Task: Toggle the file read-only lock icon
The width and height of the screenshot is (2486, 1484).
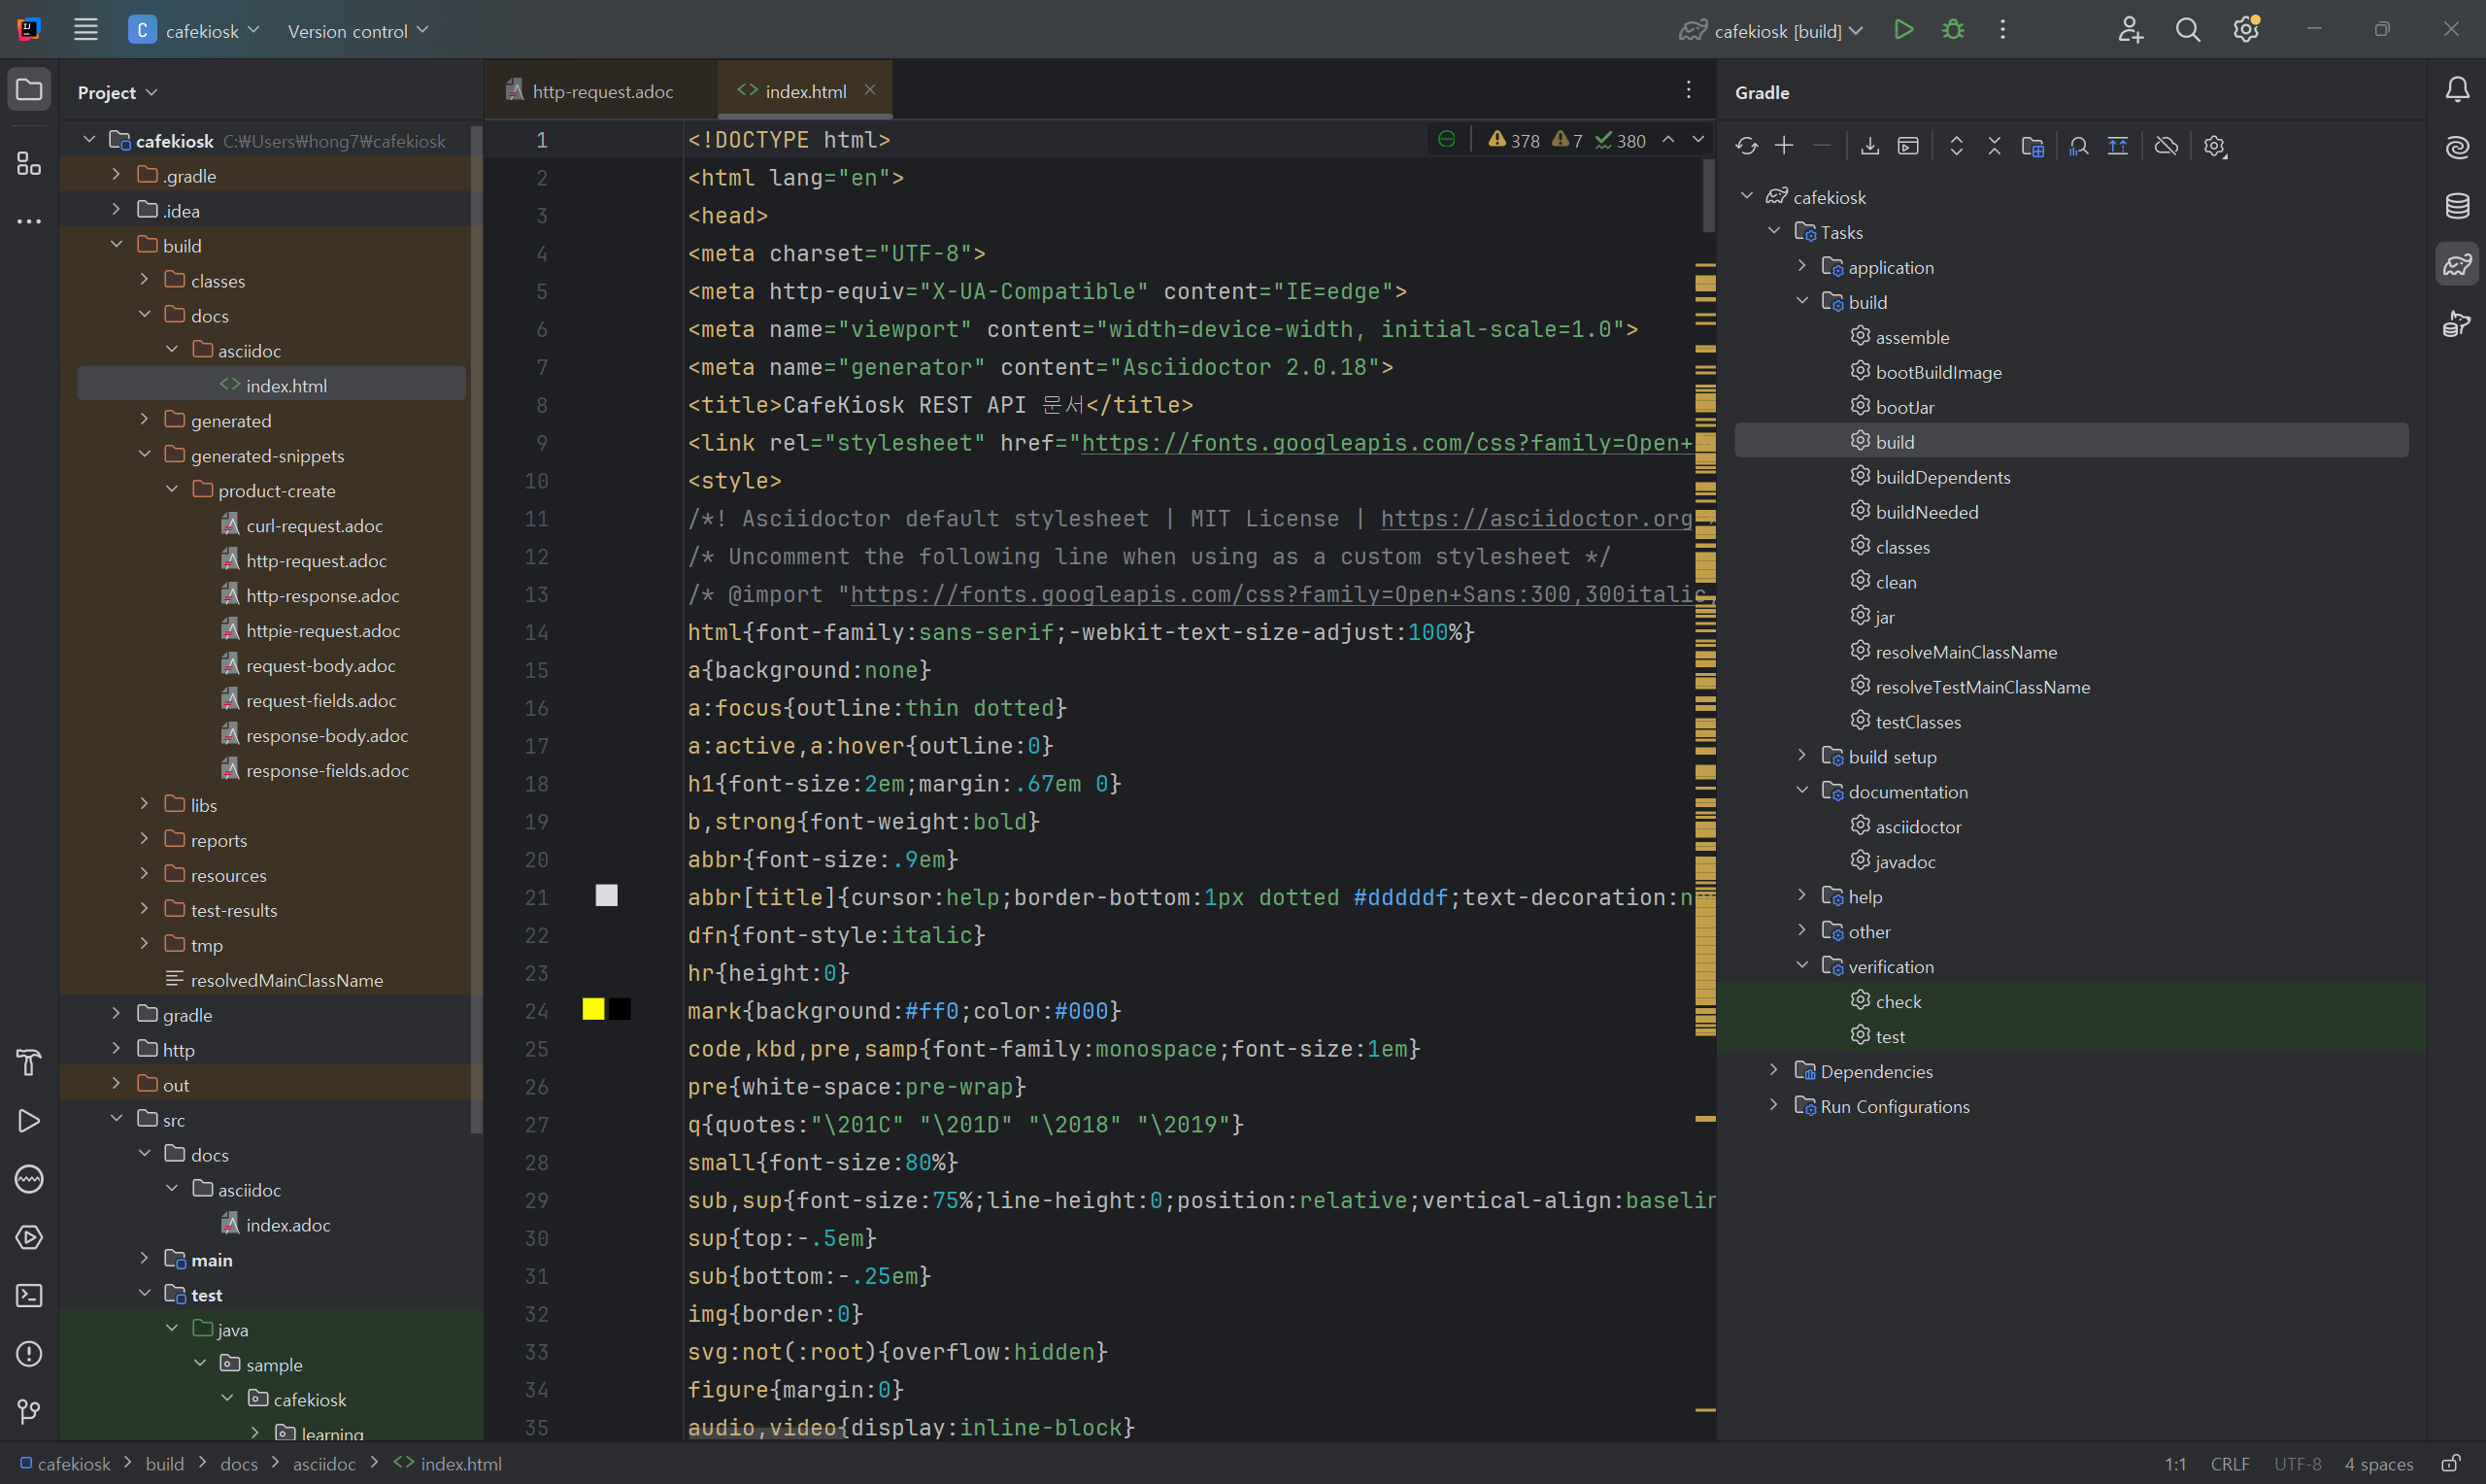Action: point(2450,1463)
